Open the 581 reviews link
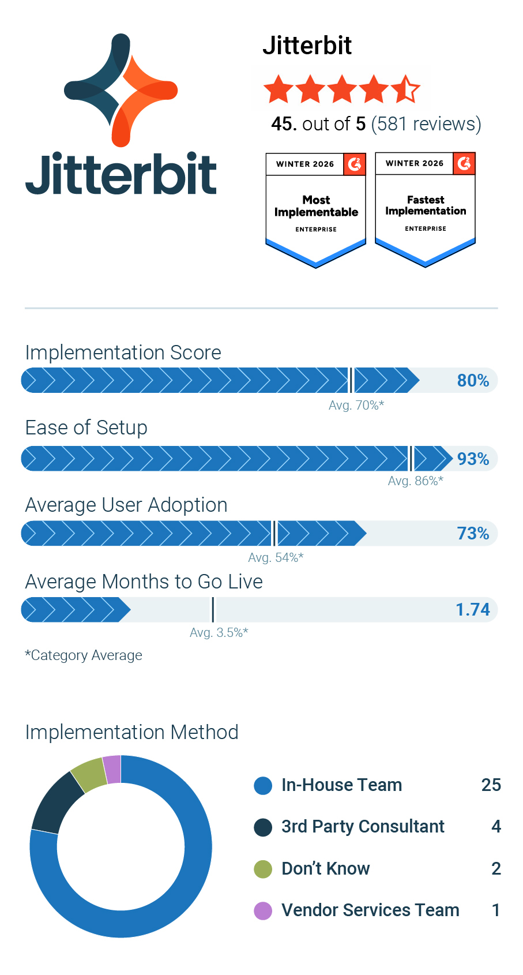The height and width of the screenshot is (975, 523). [x=426, y=124]
